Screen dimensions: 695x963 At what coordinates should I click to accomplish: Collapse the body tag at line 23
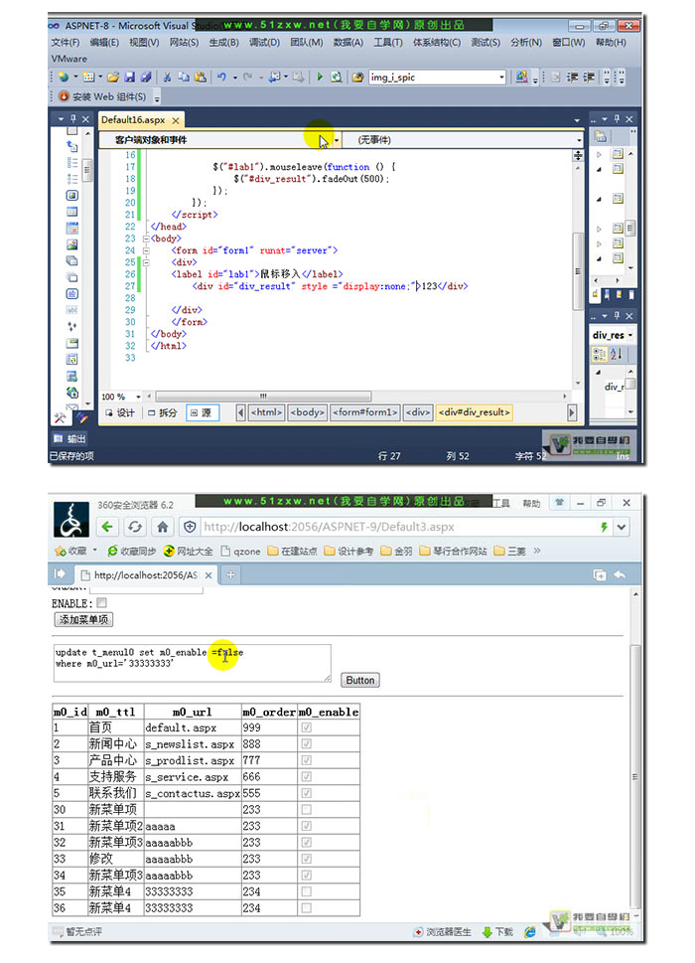(146, 239)
